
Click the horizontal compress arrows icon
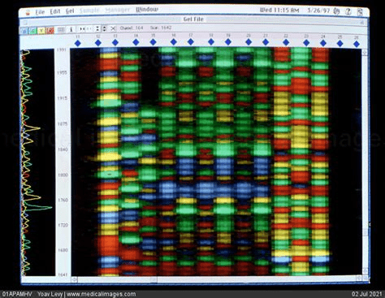82,29
